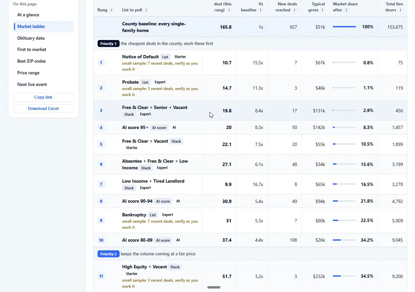Navigate to Best ZIP codes
The width and height of the screenshot is (415, 292).
tap(31, 61)
